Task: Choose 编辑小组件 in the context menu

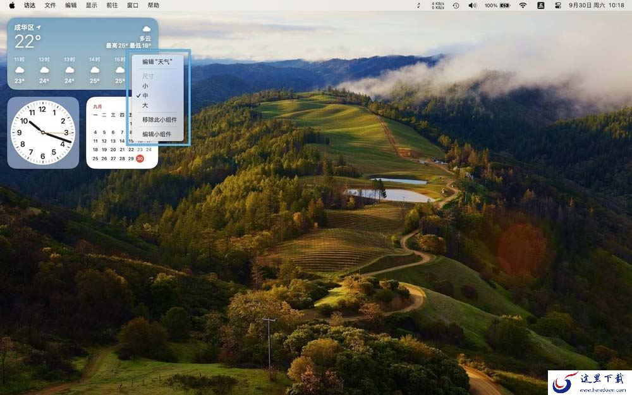Action: (x=157, y=134)
